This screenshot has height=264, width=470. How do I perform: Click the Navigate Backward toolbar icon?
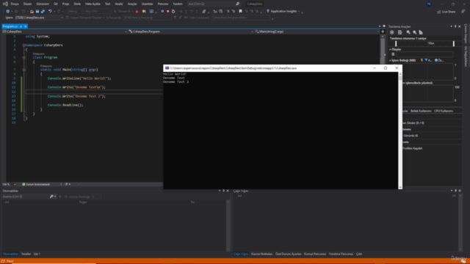click(8, 12)
